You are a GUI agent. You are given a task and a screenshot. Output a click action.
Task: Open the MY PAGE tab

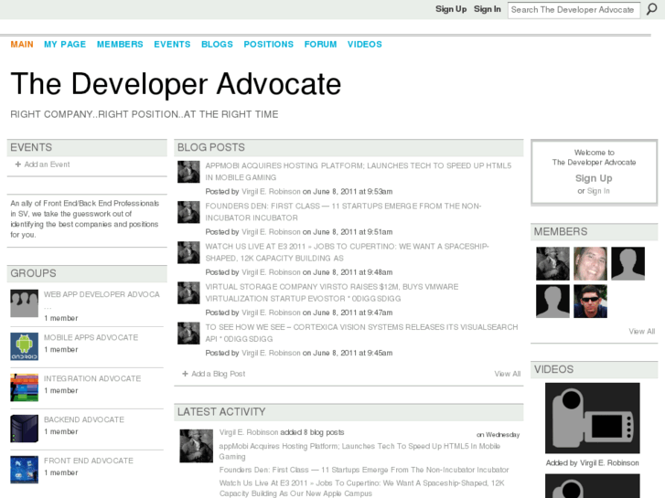pos(65,45)
